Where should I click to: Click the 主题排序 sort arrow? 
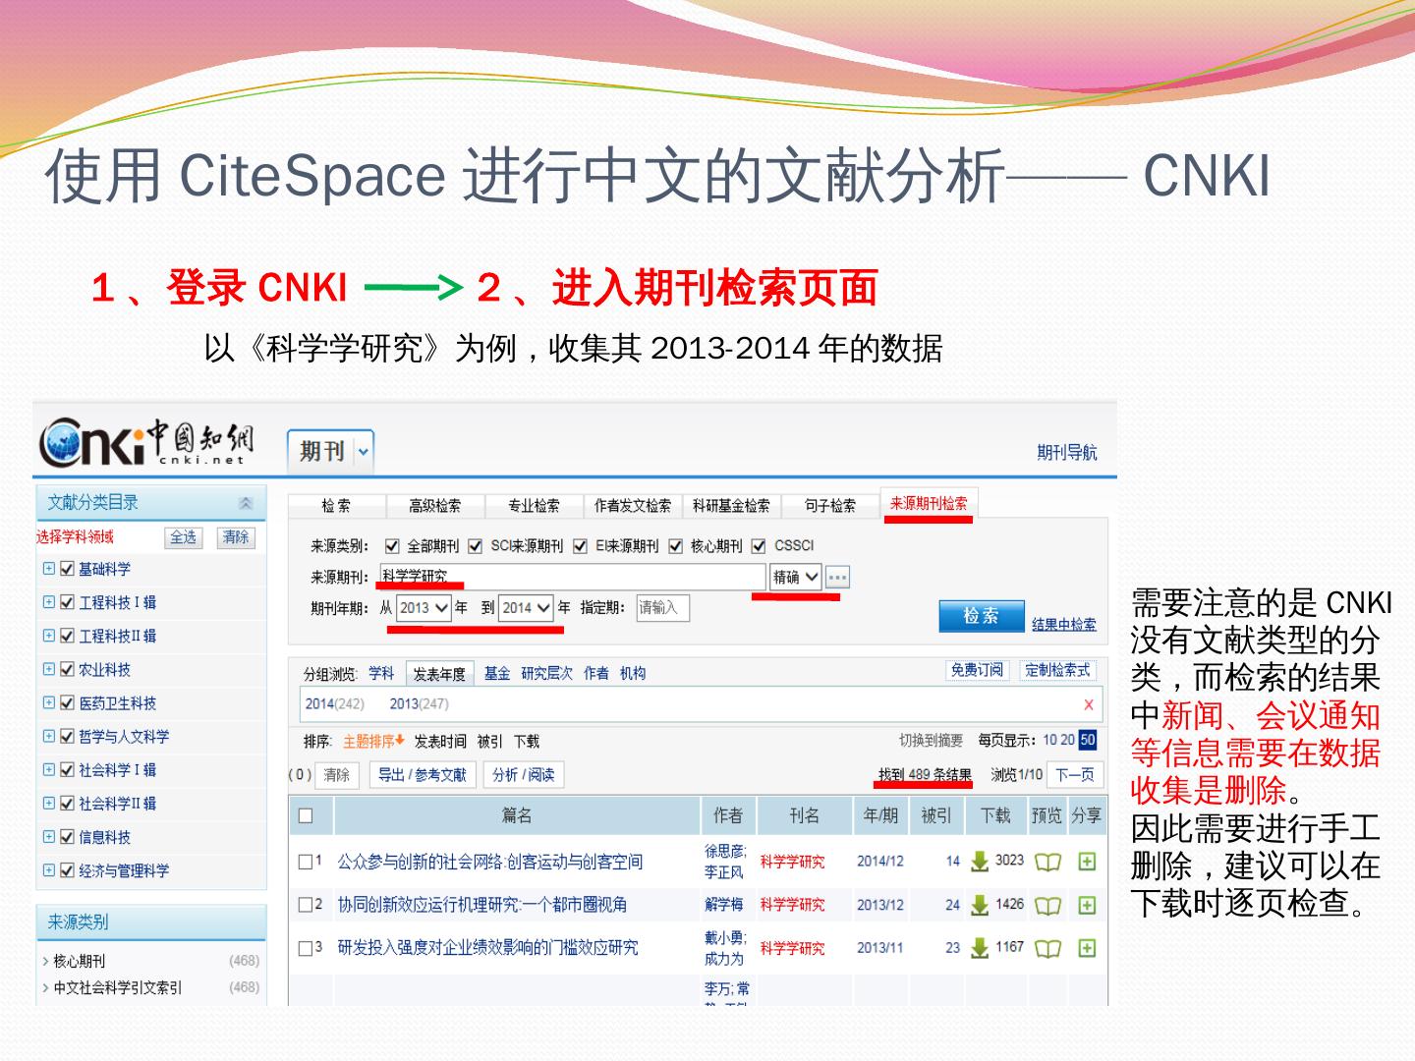pos(400,740)
